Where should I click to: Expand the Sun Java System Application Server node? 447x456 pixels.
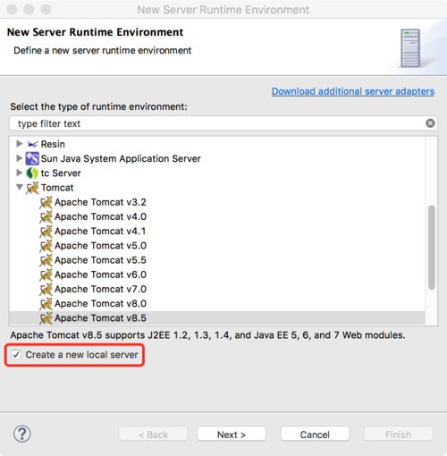click(x=20, y=158)
